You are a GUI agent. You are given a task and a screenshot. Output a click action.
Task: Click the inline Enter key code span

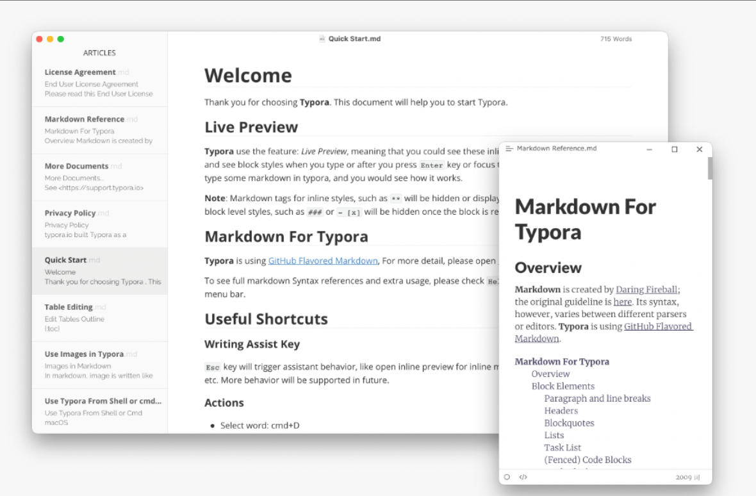[432, 165]
